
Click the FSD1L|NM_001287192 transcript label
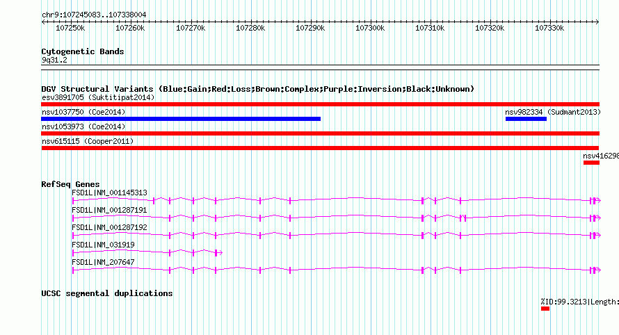109,227
